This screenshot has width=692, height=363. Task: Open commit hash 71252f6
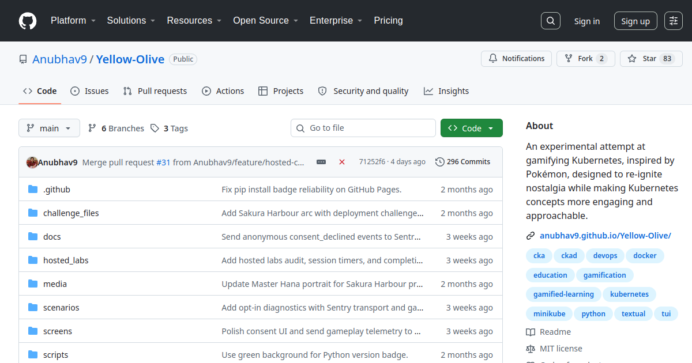click(x=372, y=162)
